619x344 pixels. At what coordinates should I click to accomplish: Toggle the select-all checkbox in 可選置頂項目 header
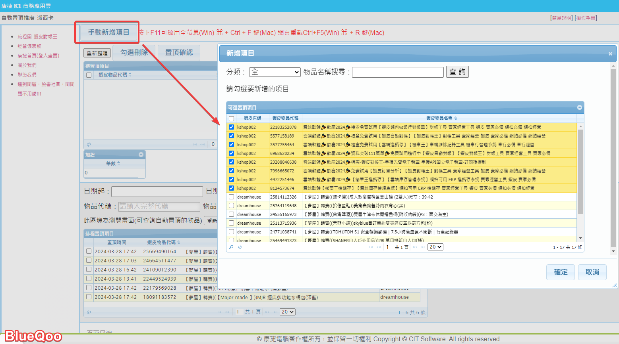[231, 118]
